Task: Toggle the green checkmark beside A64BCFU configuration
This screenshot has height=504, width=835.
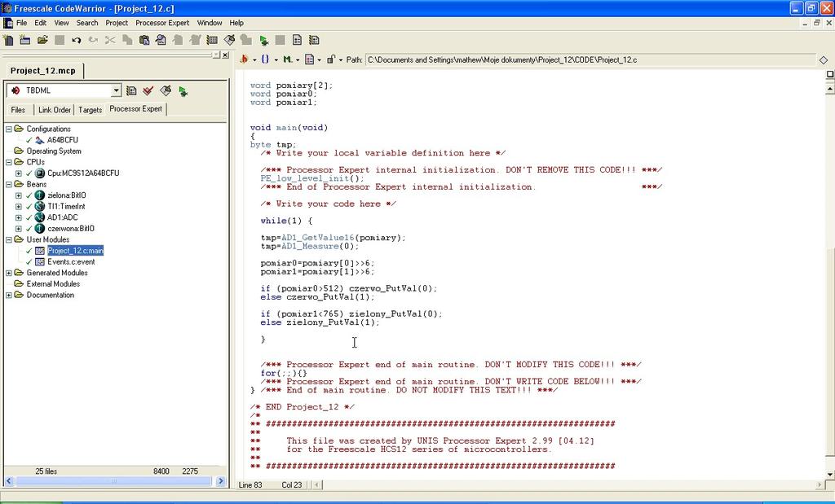Action: click(29, 140)
